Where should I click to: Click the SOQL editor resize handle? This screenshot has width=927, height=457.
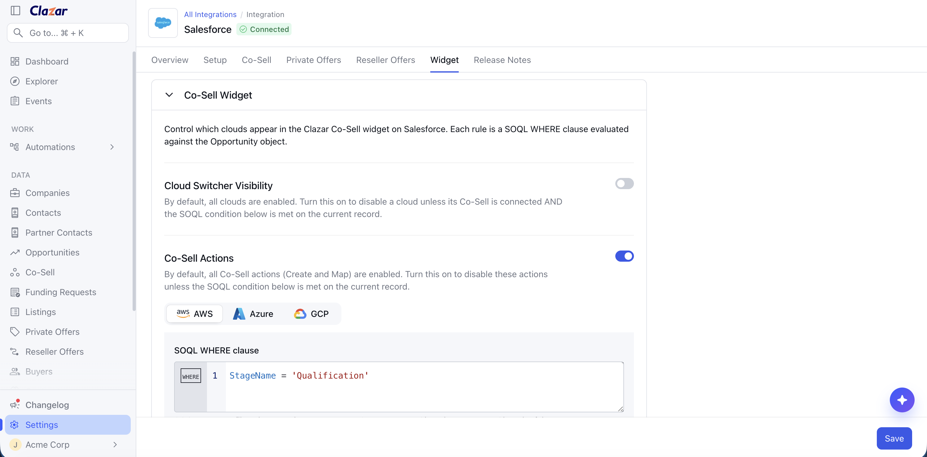click(x=620, y=409)
